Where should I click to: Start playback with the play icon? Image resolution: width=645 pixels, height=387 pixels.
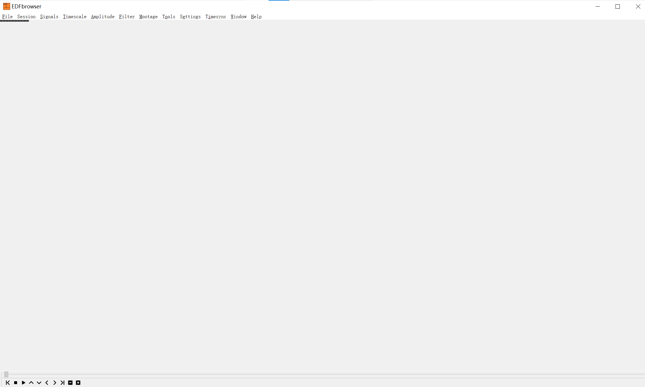click(23, 382)
